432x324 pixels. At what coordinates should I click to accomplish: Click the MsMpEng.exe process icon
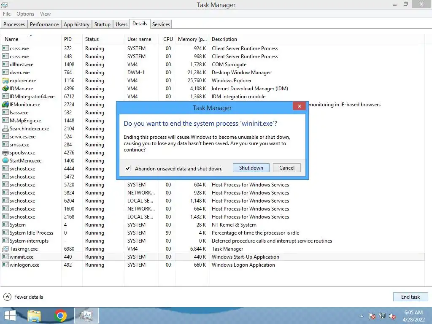point(5,120)
